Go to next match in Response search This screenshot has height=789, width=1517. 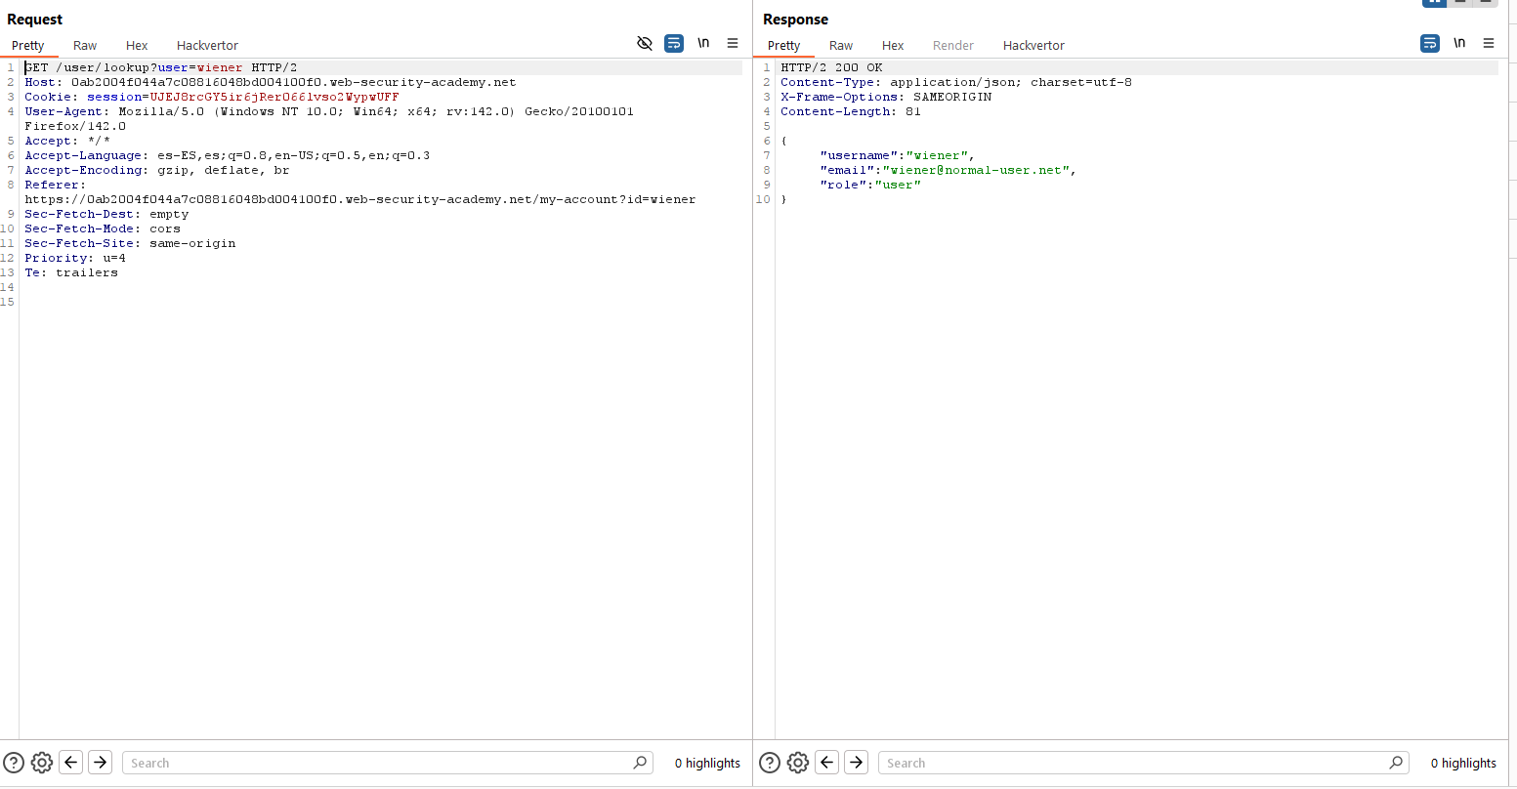click(856, 763)
